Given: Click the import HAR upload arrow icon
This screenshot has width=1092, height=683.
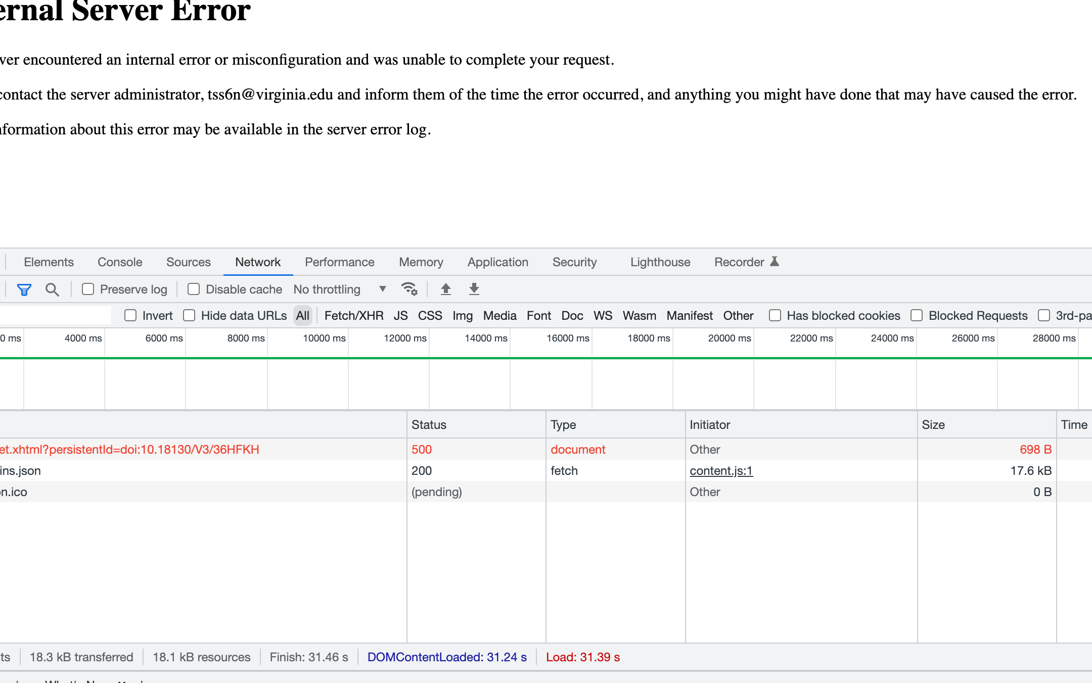Looking at the screenshot, I should click(445, 289).
